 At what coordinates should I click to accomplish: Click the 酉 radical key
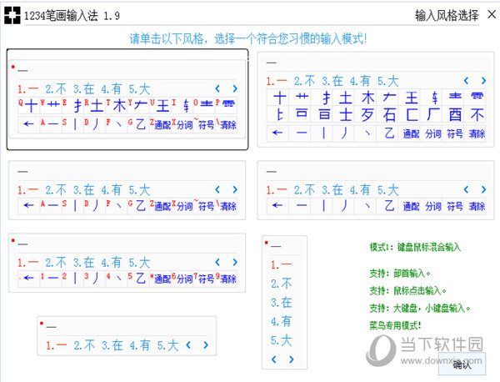tap(455, 114)
